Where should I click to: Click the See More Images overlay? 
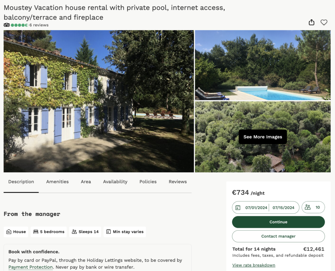[263, 137]
